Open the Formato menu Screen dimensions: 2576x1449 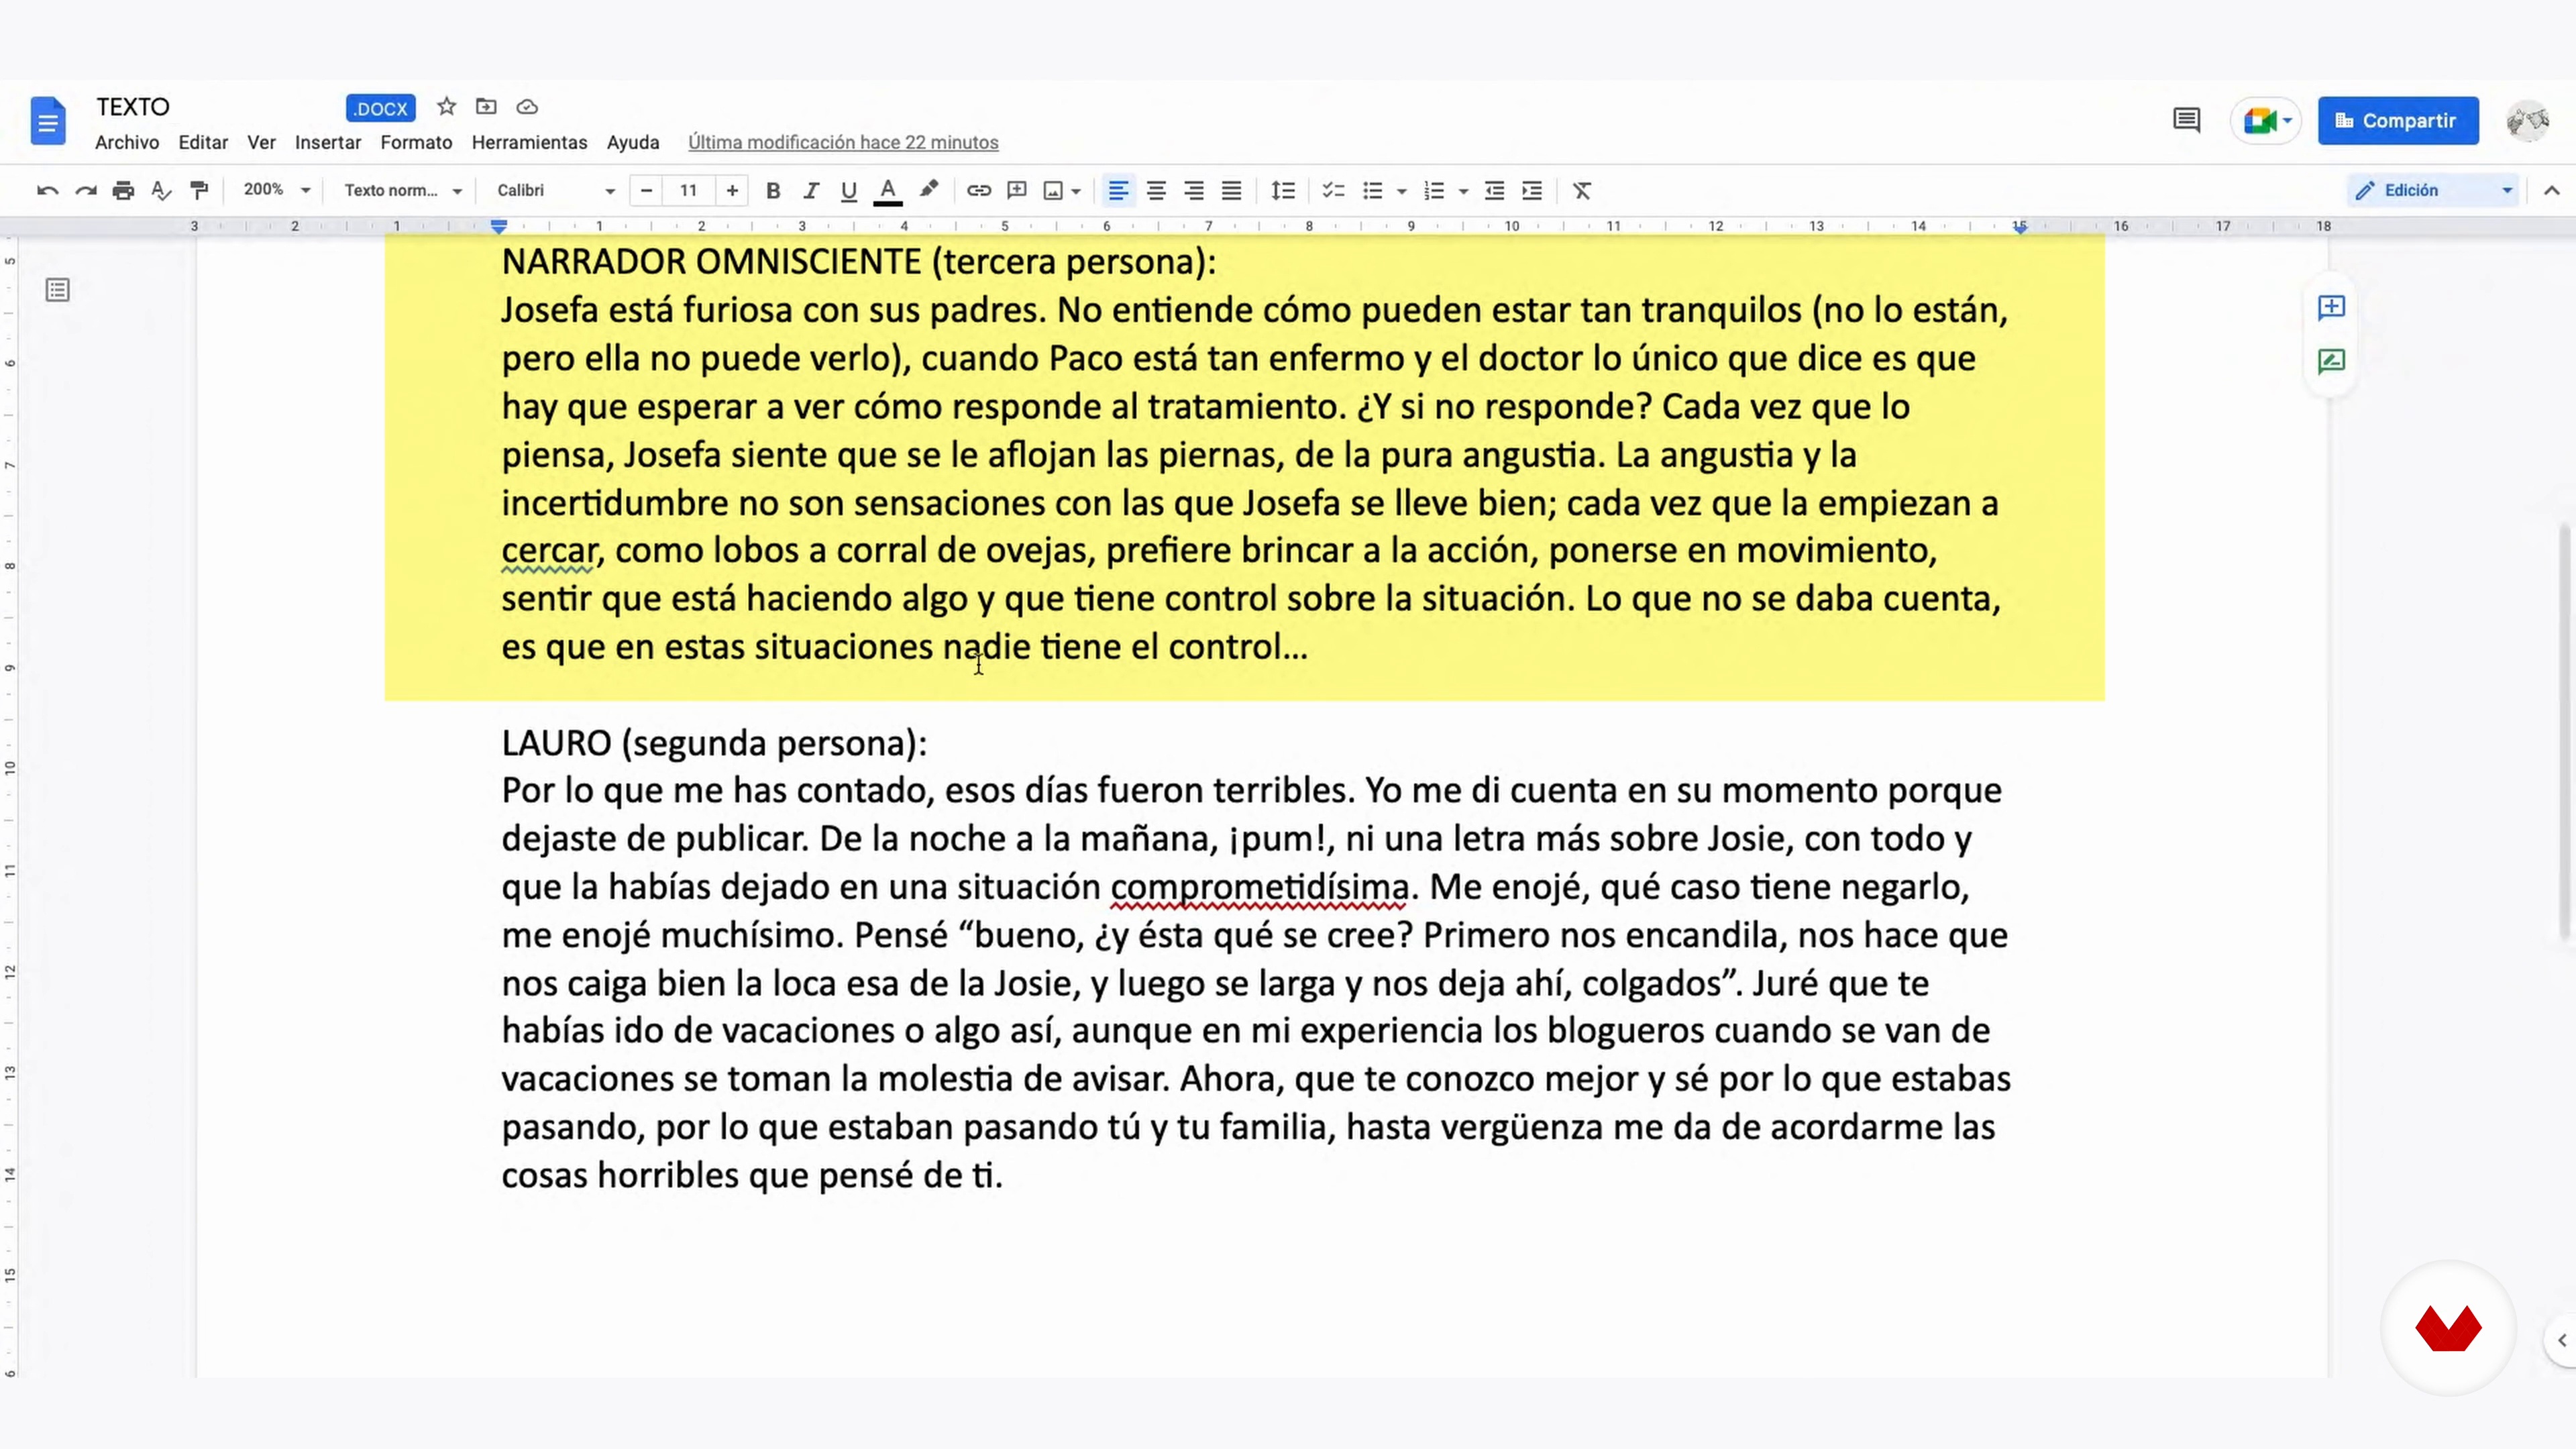coord(416,142)
